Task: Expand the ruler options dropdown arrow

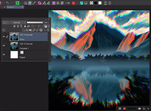Action: 42,26
